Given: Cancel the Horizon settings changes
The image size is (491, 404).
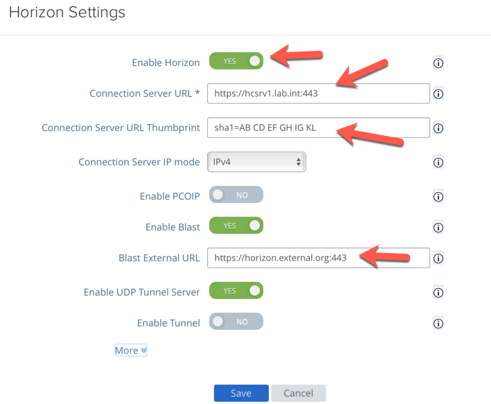Looking at the screenshot, I should click(x=298, y=393).
